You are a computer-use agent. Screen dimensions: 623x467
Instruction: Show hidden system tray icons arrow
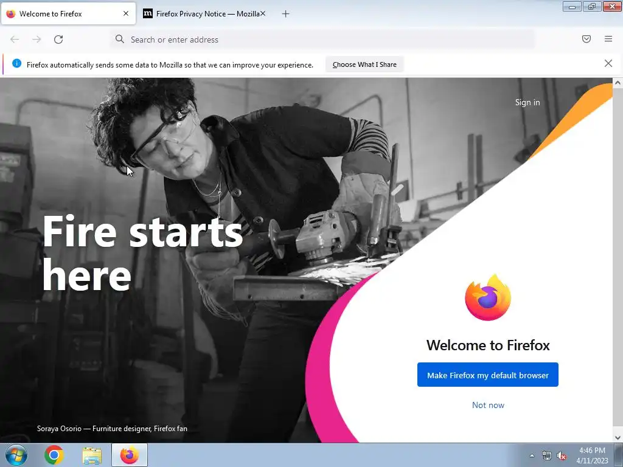click(532, 455)
